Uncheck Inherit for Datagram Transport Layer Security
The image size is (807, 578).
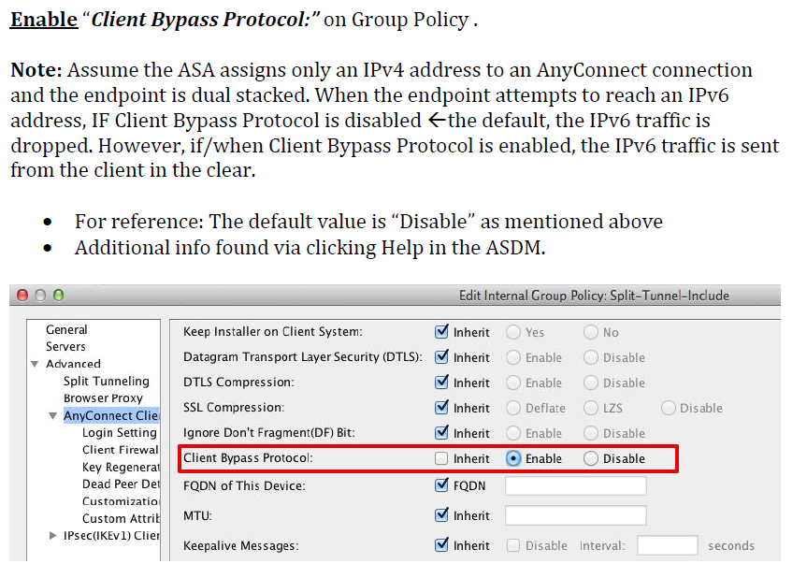click(x=441, y=357)
